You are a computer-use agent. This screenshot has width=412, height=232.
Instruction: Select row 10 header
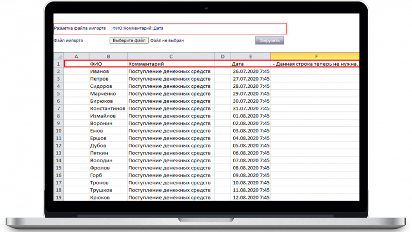tap(59, 131)
